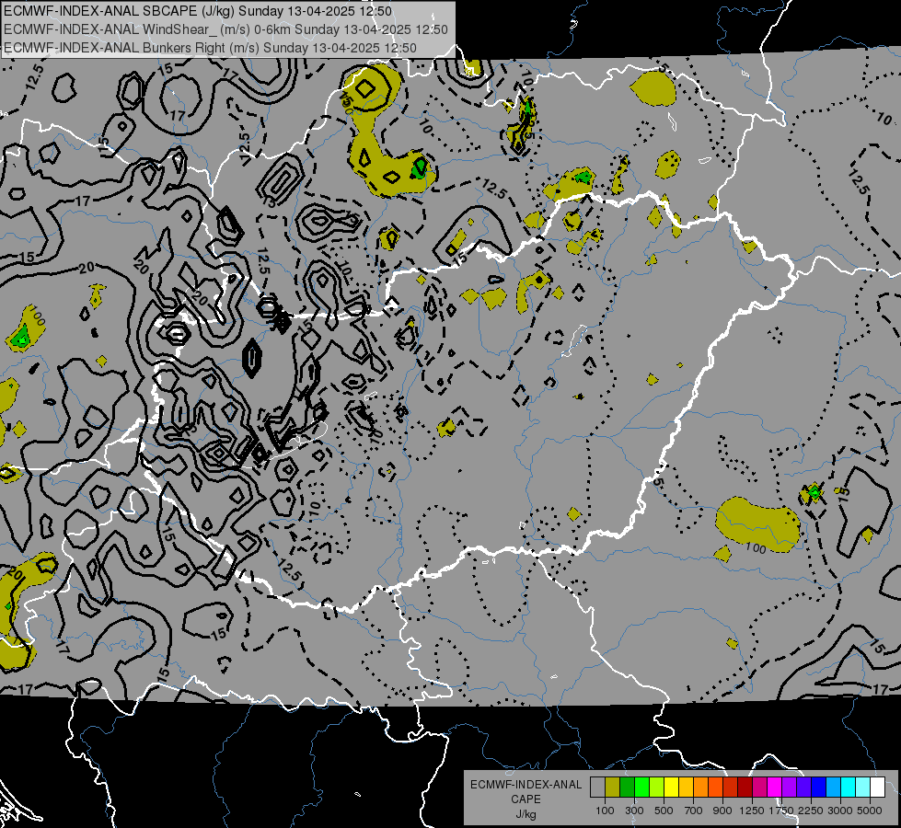Click the 2250 legend tick label
The height and width of the screenshot is (828, 901).
click(x=810, y=811)
